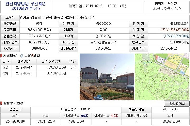Click 2차 minimum sale price 307,687,000원
The width and height of the screenshot is (190, 126).
pos(56,73)
